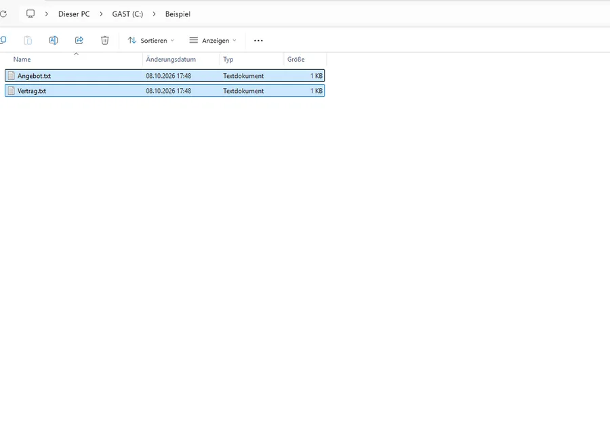Sort by the Änderungsdatum column header

(171, 59)
